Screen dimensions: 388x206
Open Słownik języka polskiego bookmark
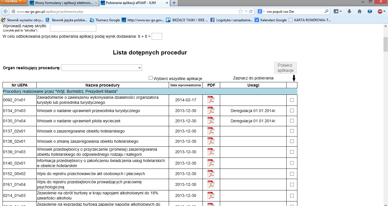pyautogui.click(x=66, y=20)
